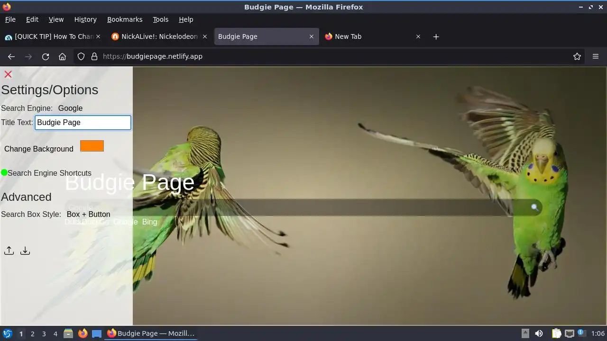The height and width of the screenshot is (341, 607).
Task: Click the Firefox taskbar window button
Action: pos(151,333)
